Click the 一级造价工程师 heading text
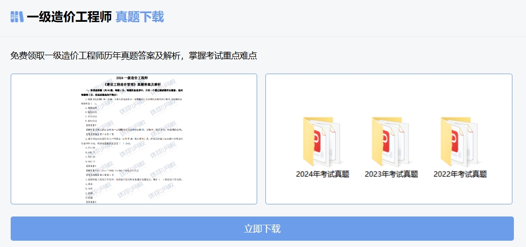Image resolution: width=526 pixels, height=247 pixels. [x=69, y=17]
